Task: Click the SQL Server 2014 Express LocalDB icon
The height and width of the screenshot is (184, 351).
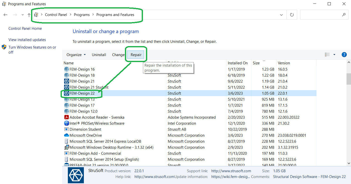Action: coord(66,141)
